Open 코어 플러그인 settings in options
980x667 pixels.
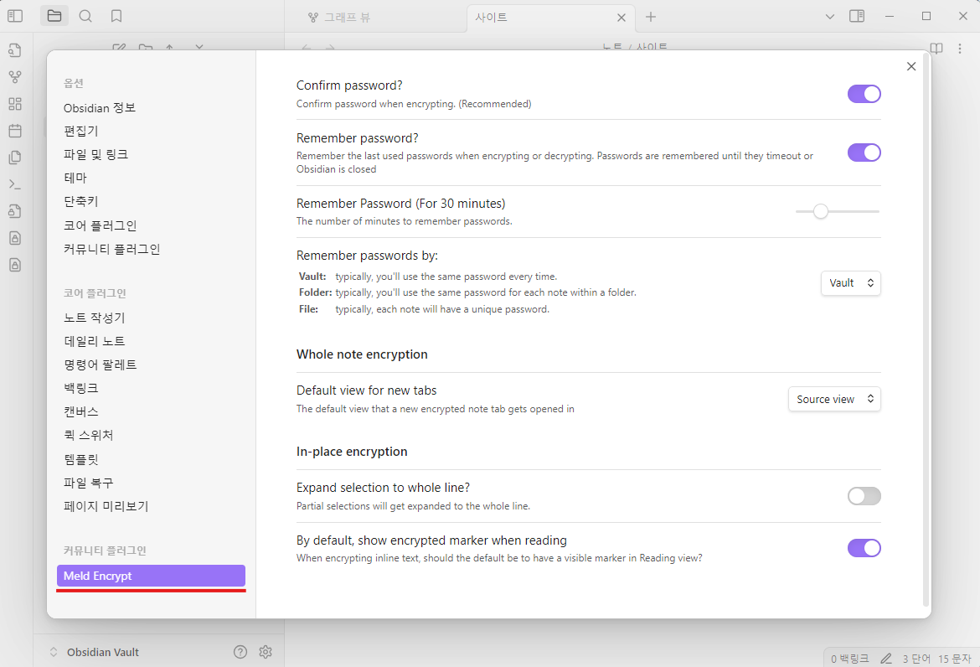coord(100,225)
